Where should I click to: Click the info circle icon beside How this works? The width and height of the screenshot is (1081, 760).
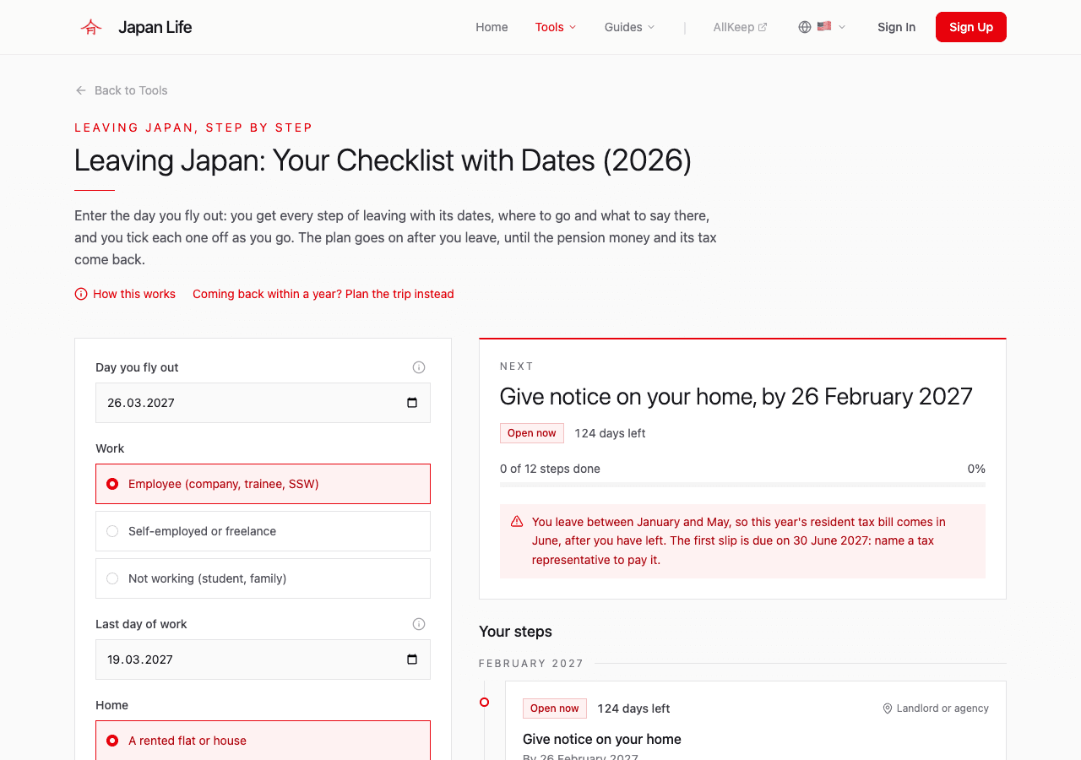(81, 294)
